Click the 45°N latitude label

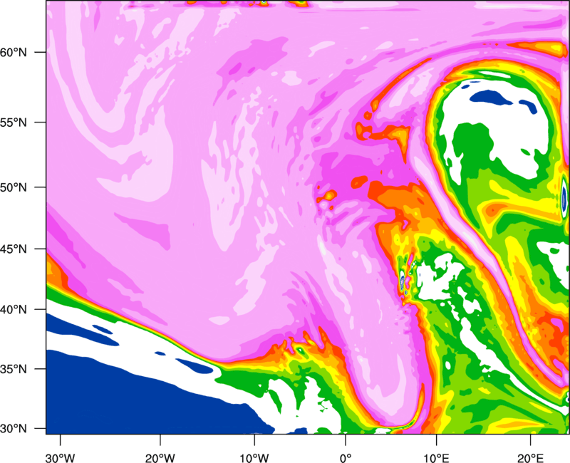(x=13, y=249)
